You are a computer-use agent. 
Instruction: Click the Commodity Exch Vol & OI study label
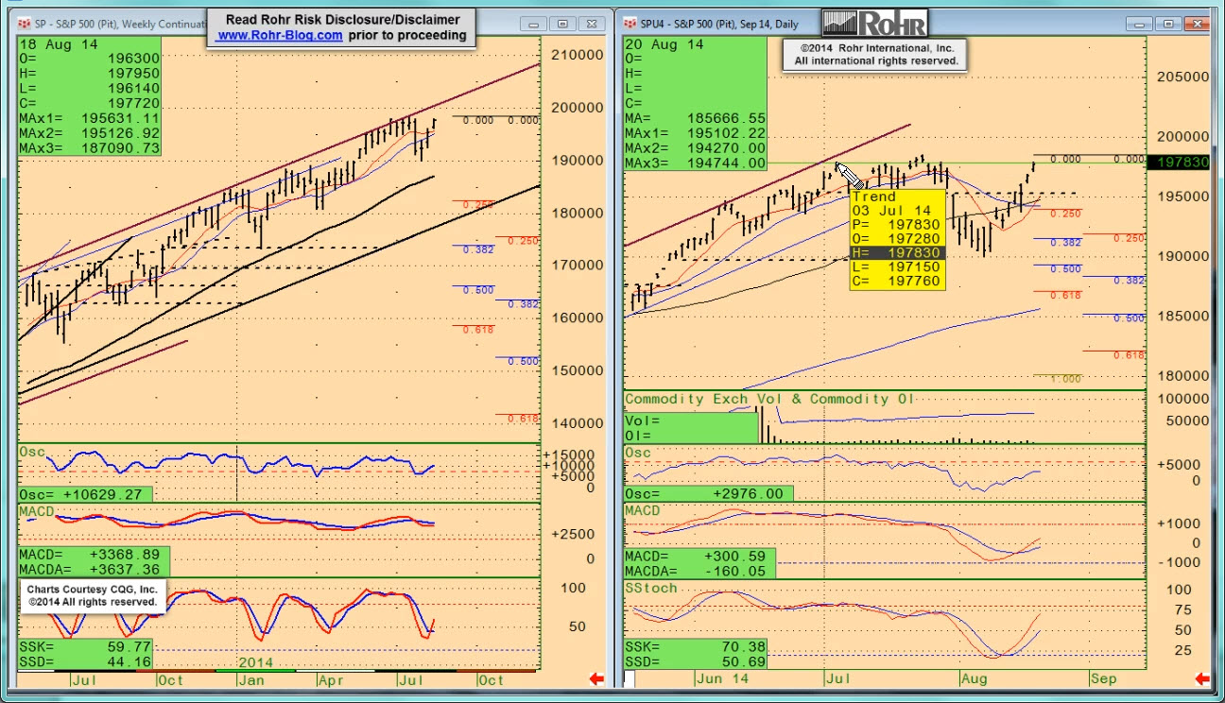point(769,400)
